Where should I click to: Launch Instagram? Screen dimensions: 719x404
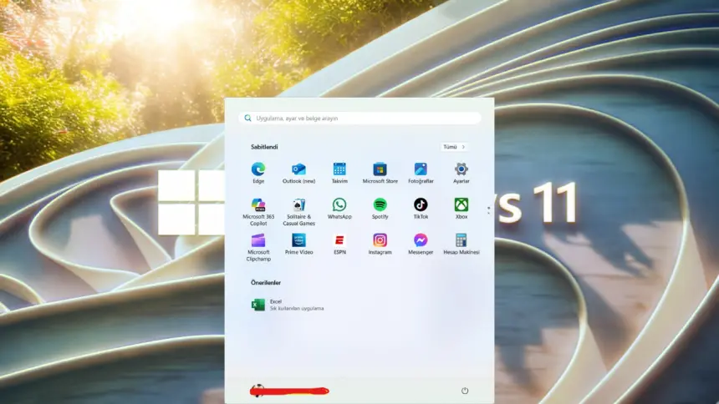(380, 244)
